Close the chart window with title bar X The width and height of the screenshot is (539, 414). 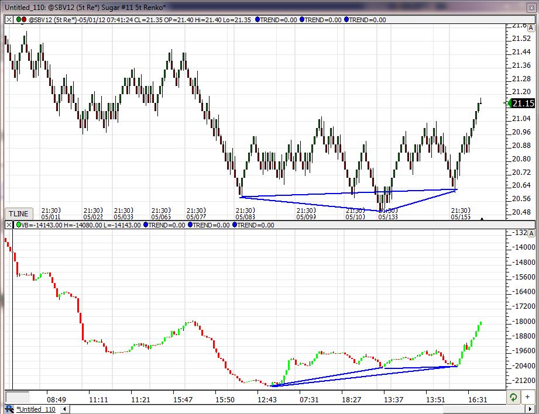pyautogui.click(x=531, y=8)
